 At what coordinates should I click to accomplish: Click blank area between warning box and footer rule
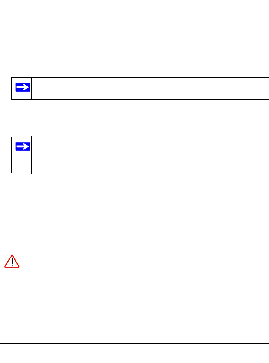coord(134,310)
